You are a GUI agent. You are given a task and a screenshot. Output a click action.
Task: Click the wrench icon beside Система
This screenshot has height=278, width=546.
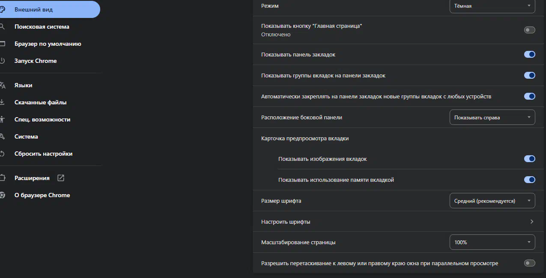pos(2,136)
